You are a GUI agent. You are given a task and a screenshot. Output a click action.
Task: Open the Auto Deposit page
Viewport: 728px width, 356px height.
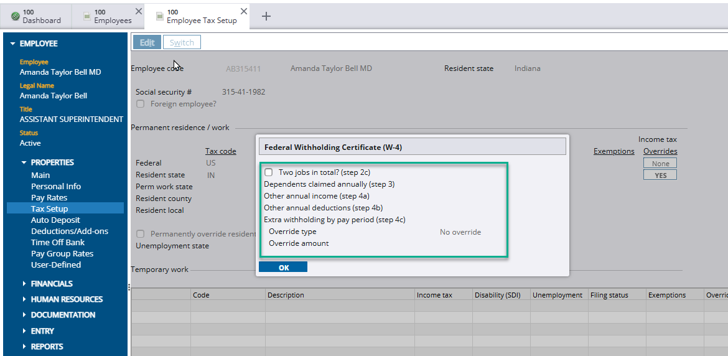pyautogui.click(x=55, y=220)
